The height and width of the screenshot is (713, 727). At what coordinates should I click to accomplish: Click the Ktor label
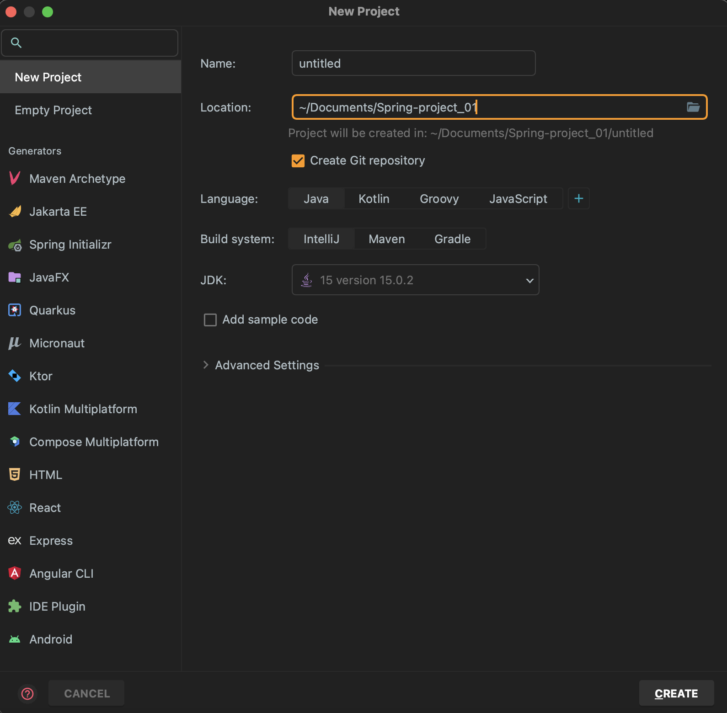41,376
